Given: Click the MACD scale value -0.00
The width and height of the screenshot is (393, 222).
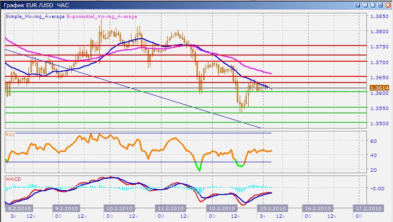Looking at the screenshot, I should tap(377, 188).
